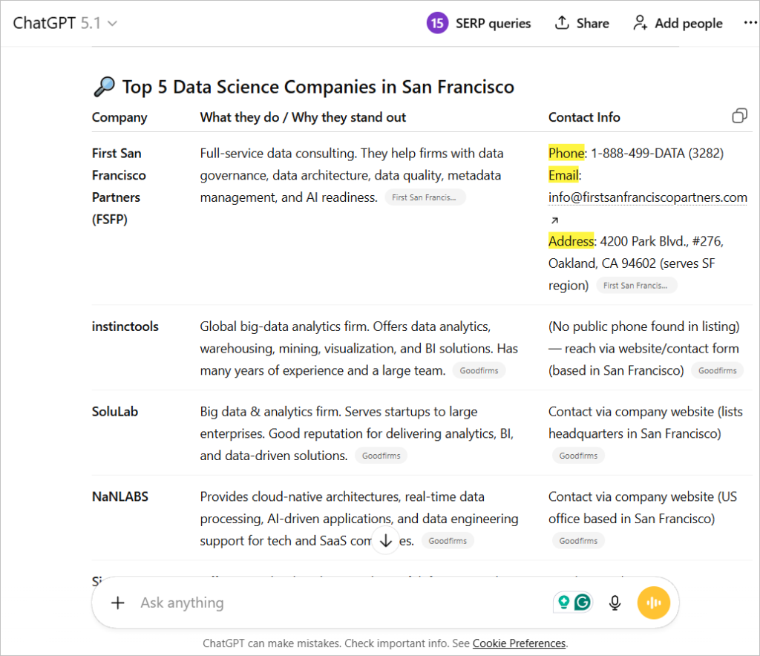
Task: Click the scroll-to-bottom down arrow button
Action: coord(385,540)
